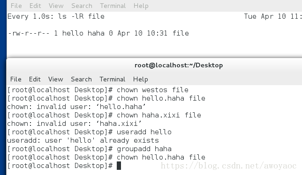
Task: Click the "invalid user: 'haha.xixi'" error line
Action: tap(75, 124)
